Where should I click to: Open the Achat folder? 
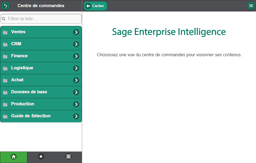coord(17,80)
